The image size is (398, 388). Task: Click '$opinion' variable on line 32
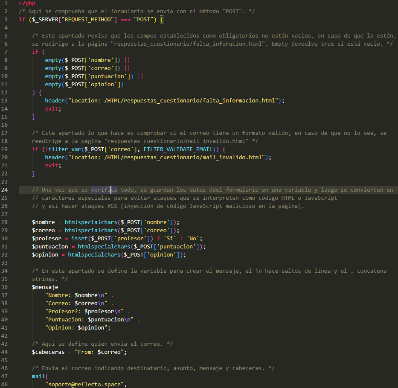pyautogui.click(x=45, y=255)
